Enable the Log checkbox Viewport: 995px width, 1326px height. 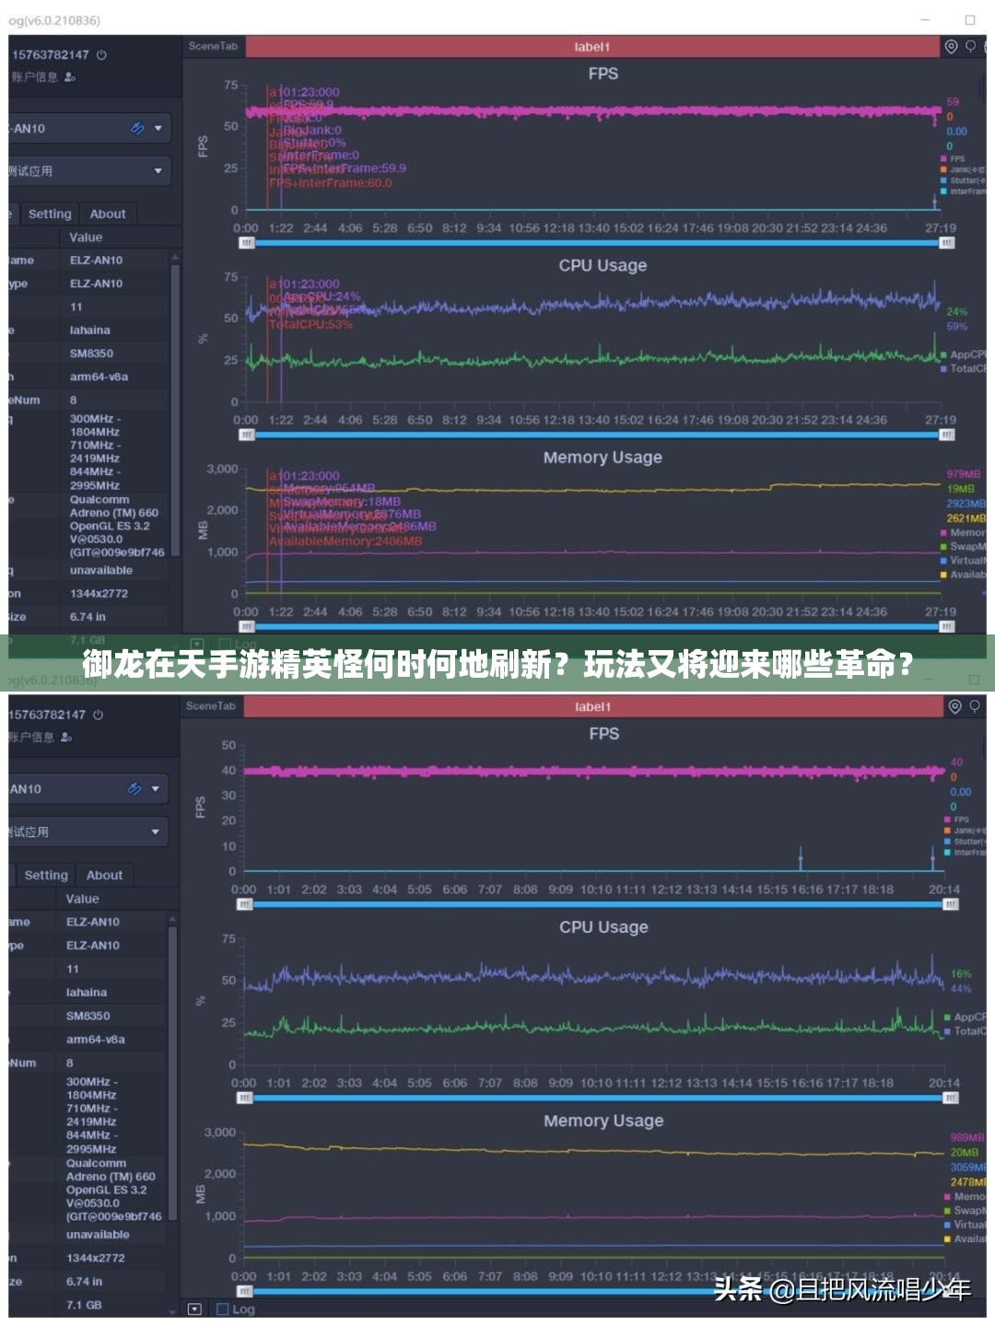(x=222, y=1309)
